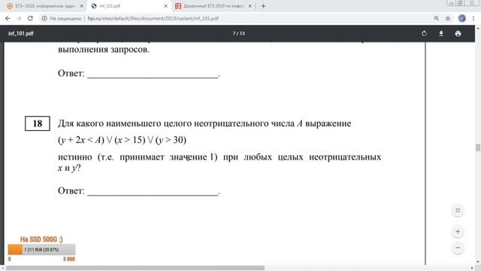This screenshot has width=481, height=271.
Task: Open the site security info icon
Action: click(x=44, y=18)
